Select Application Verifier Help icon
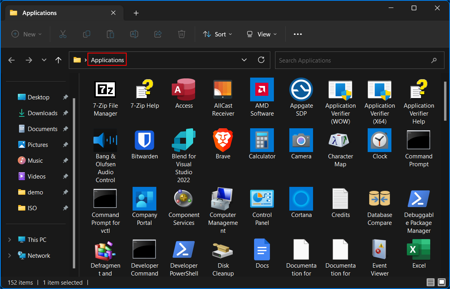This screenshot has height=289, width=450. 419,89
